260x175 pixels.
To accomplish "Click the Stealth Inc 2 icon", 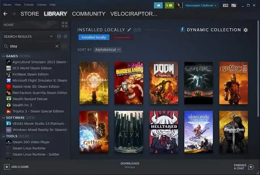I will point(9,105).
